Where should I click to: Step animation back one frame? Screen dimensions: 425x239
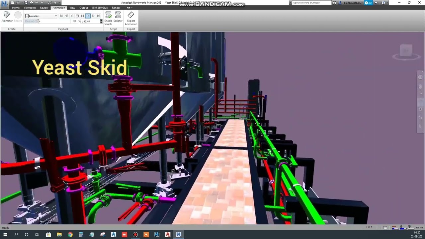(x=66, y=16)
